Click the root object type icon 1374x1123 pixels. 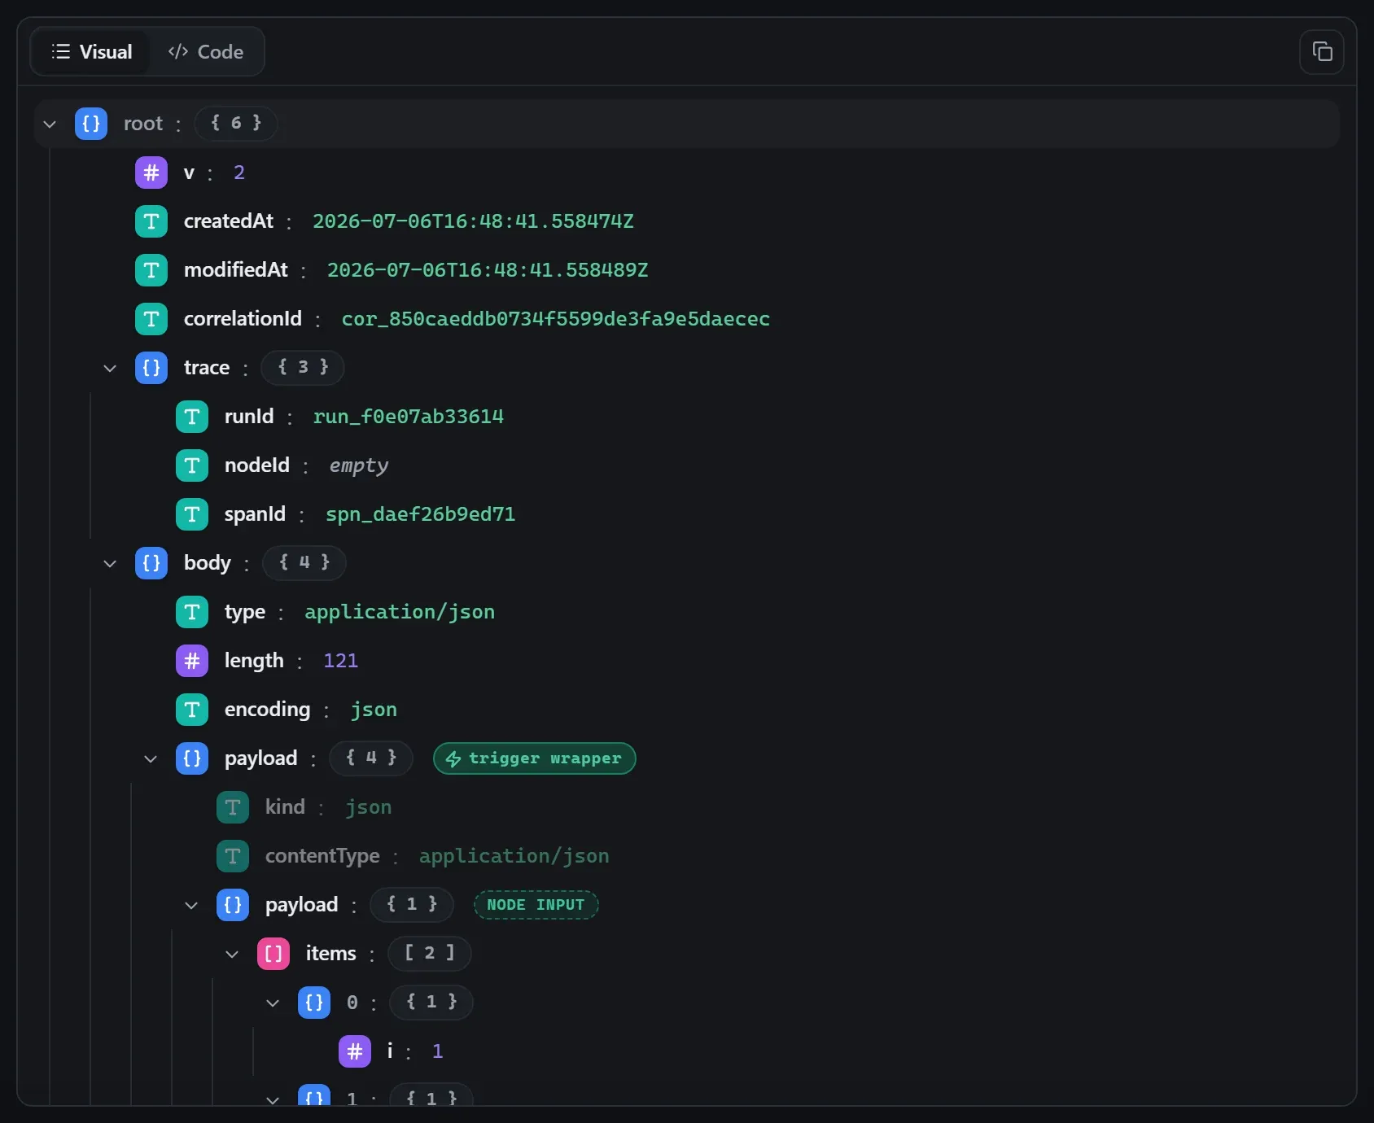tap(91, 124)
